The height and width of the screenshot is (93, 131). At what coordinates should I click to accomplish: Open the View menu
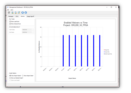point(12,10)
